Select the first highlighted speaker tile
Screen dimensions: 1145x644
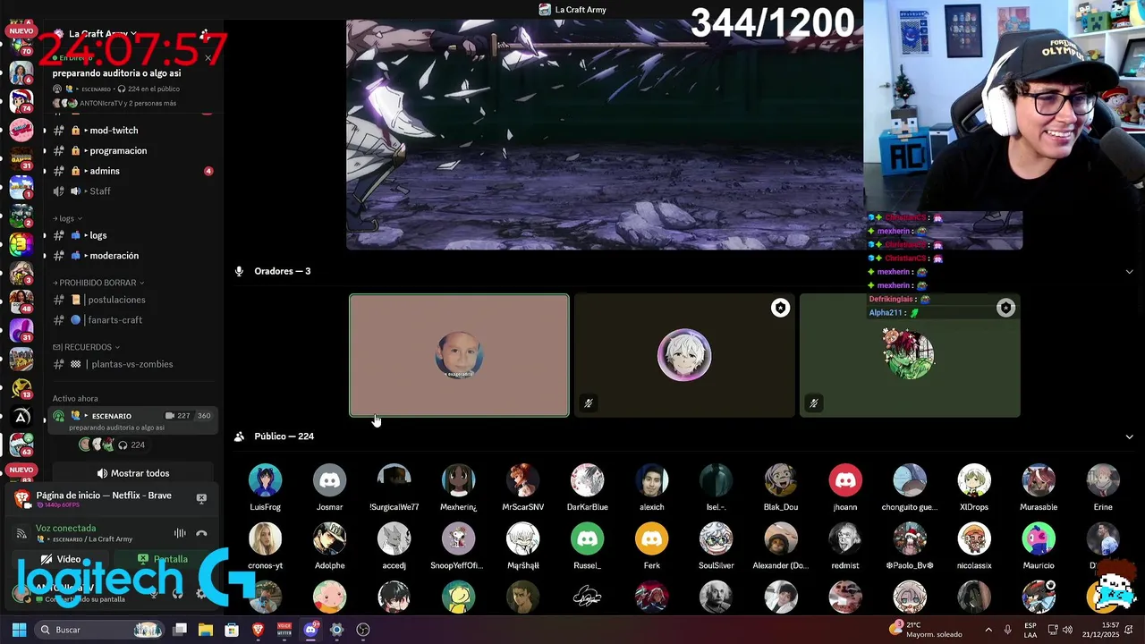tap(459, 355)
